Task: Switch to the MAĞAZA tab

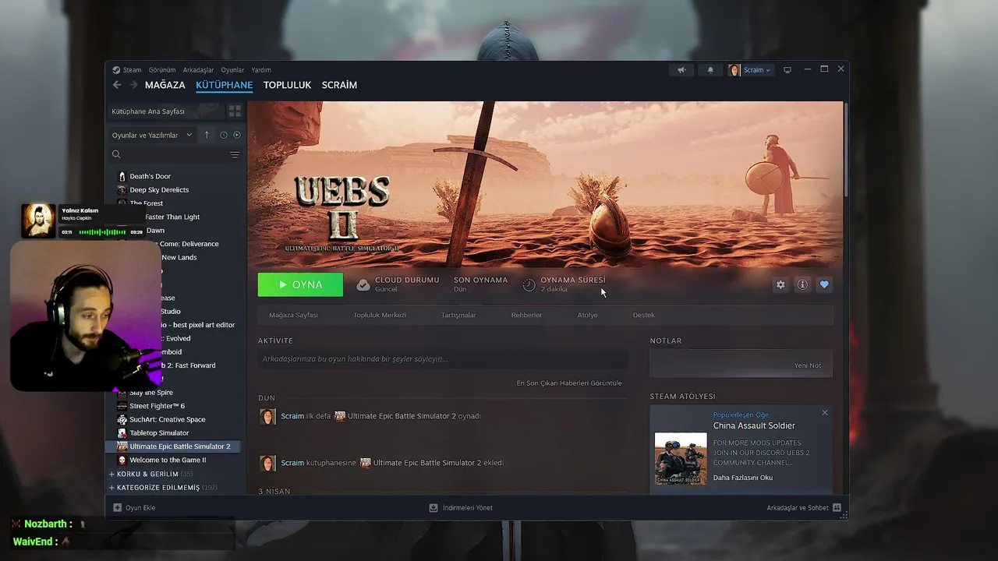Action: point(165,85)
